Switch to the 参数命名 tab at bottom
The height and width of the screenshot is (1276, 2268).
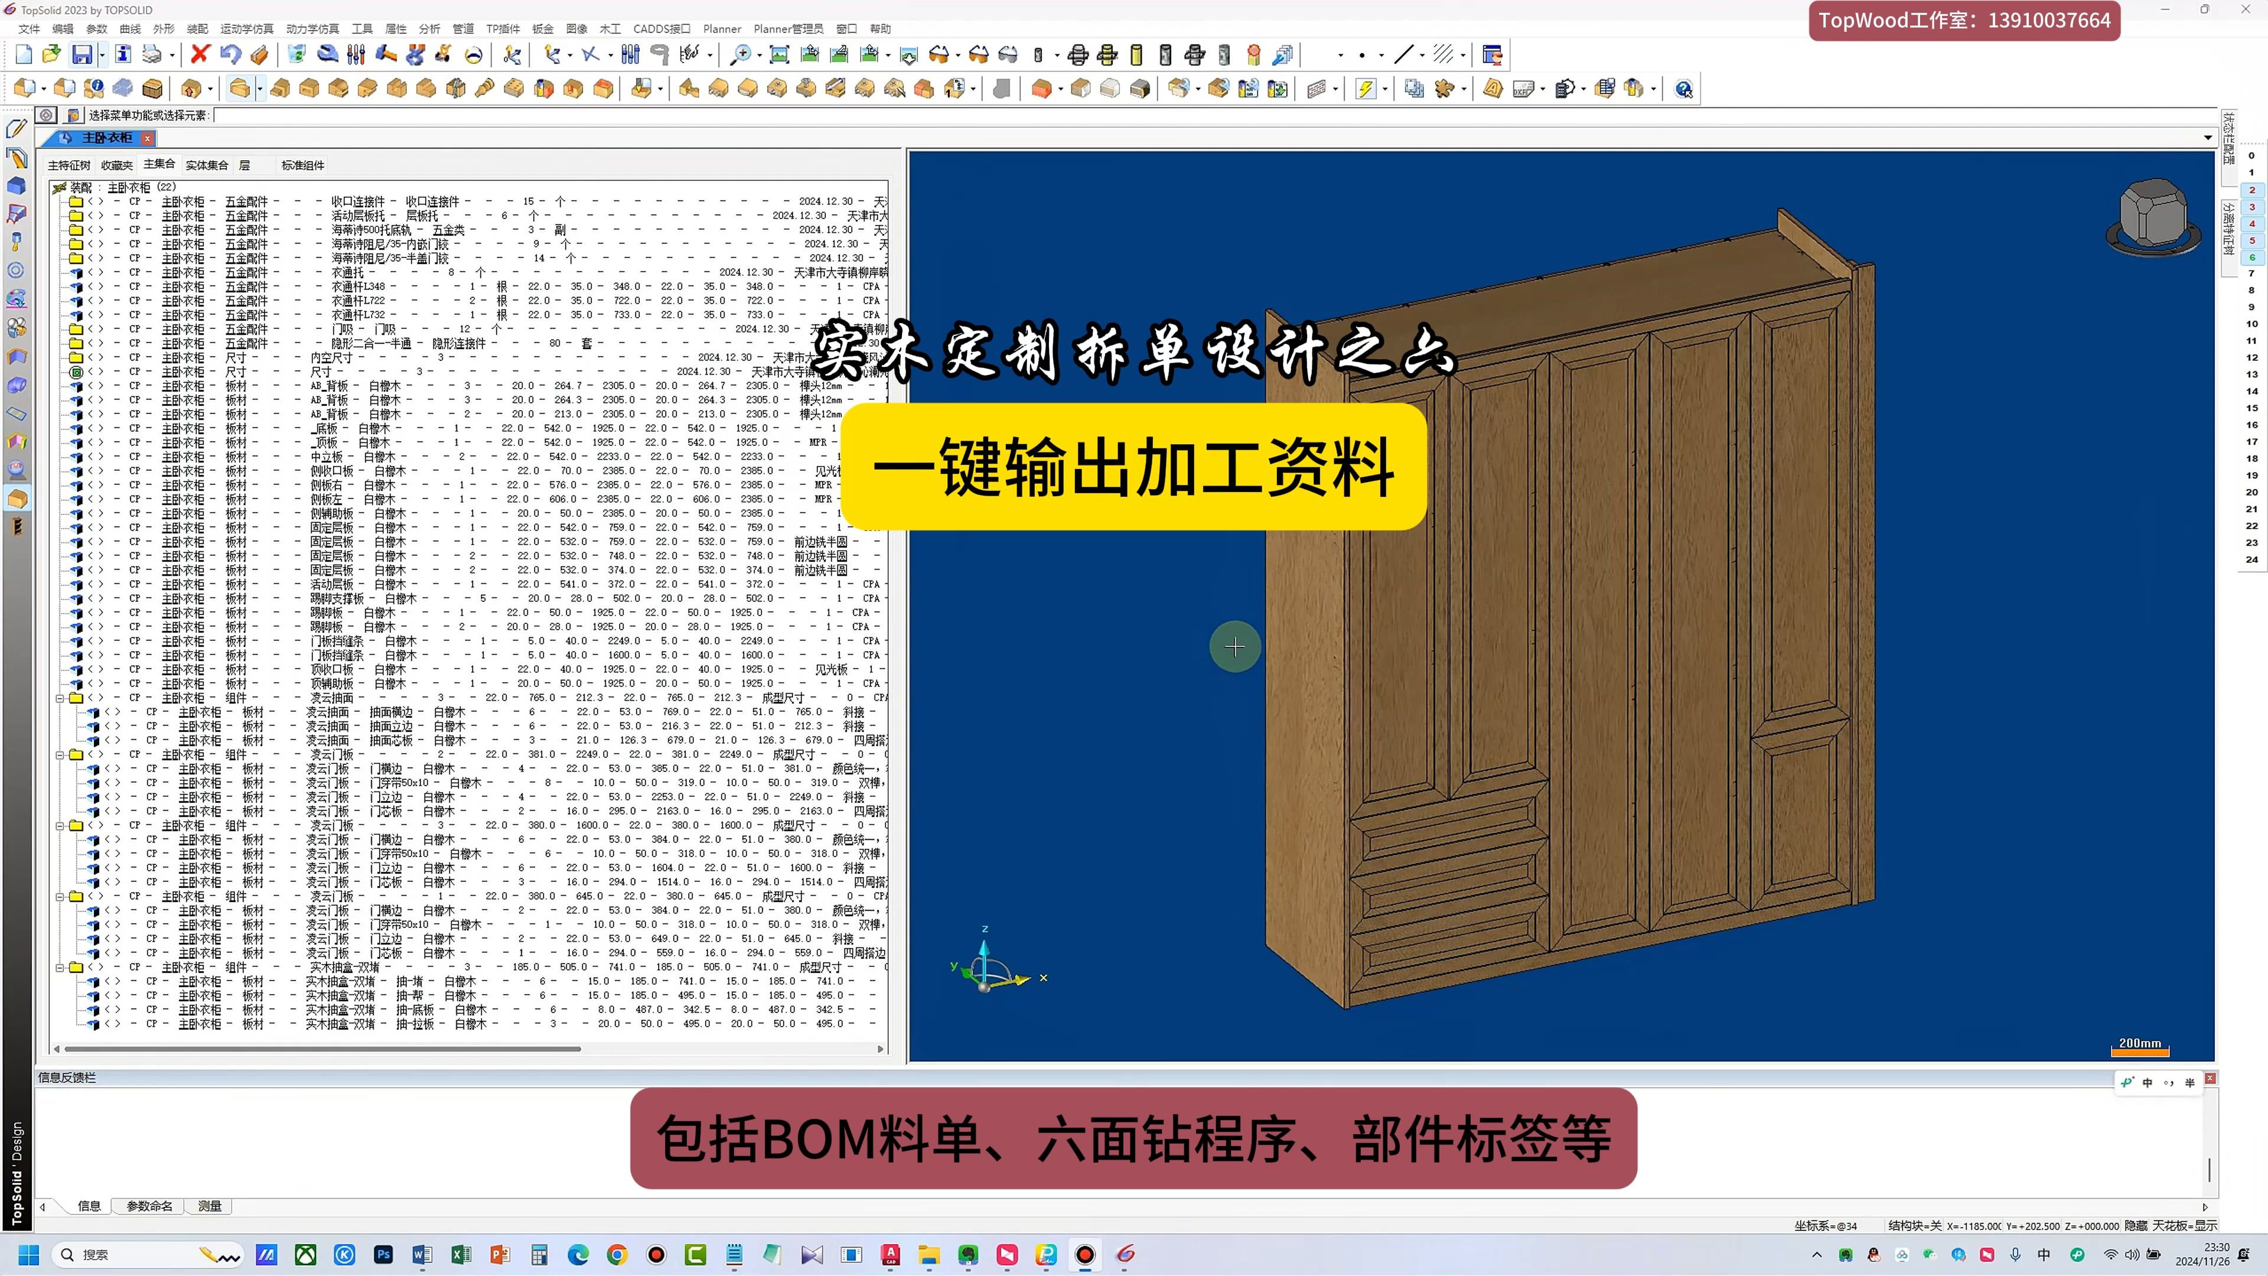(148, 1206)
